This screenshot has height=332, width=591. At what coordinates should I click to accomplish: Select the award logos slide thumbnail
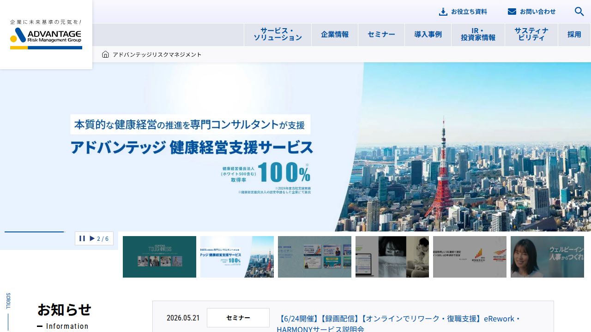point(470,257)
